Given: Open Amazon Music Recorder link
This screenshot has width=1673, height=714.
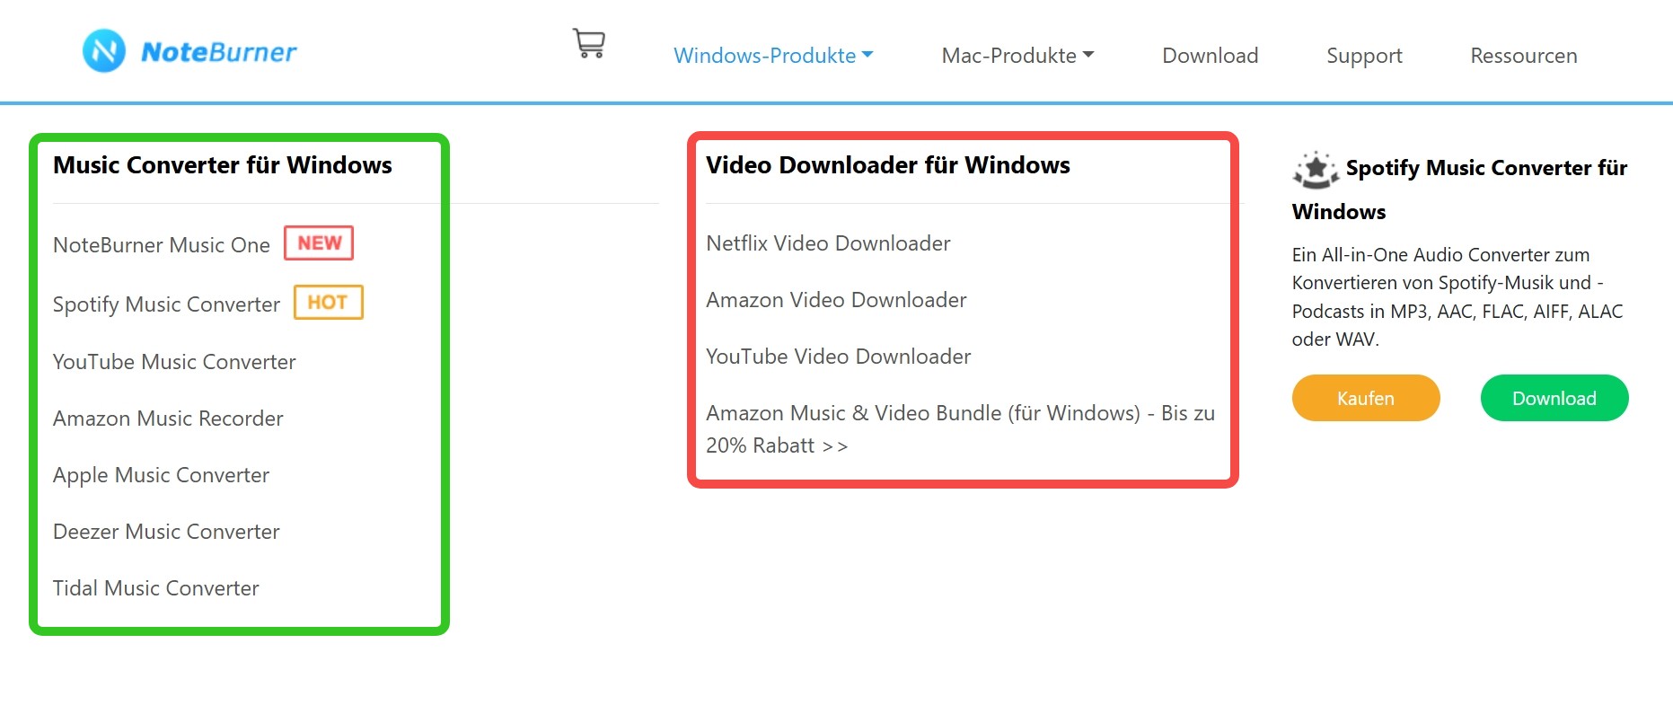Looking at the screenshot, I should coord(168,419).
